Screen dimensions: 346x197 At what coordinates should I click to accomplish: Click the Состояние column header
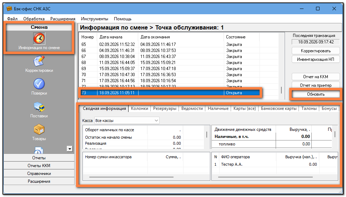(x=242, y=37)
